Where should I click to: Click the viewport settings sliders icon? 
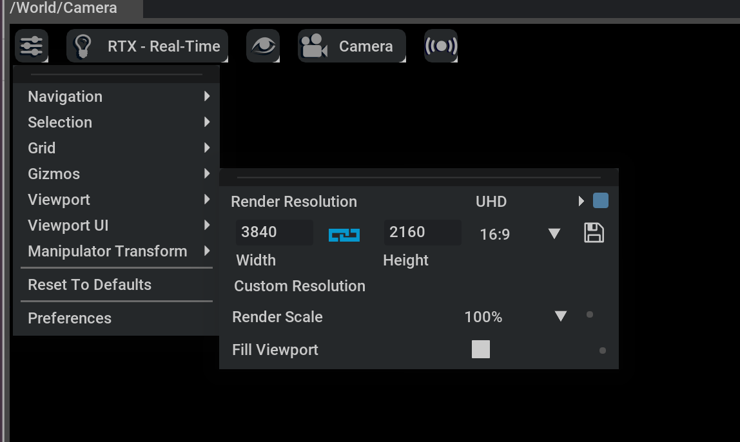click(x=31, y=46)
